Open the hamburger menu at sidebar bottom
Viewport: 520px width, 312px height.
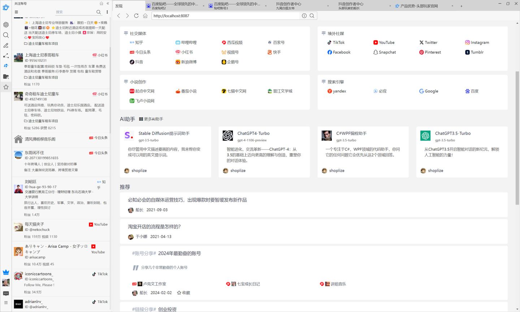(6, 303)
